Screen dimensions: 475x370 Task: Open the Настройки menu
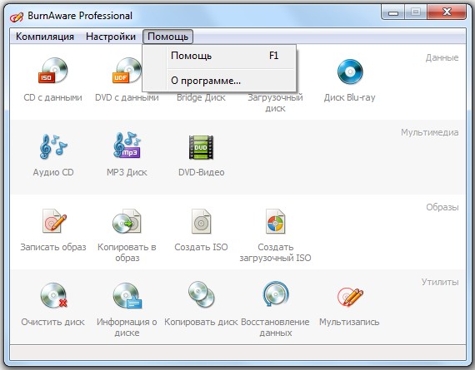click(x=111, y=37)
